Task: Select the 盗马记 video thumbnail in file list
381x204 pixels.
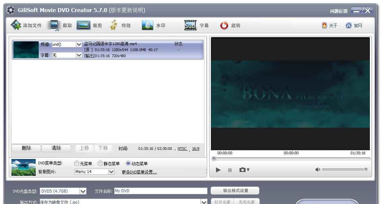Action: (26, 50)
